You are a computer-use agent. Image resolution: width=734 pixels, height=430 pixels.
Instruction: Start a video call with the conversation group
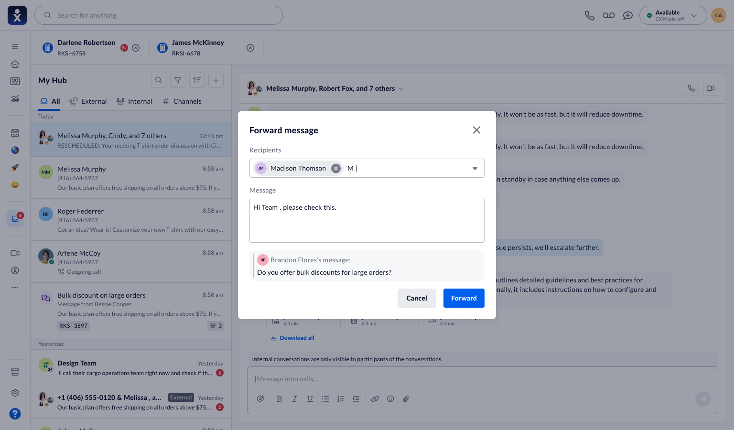711,88
